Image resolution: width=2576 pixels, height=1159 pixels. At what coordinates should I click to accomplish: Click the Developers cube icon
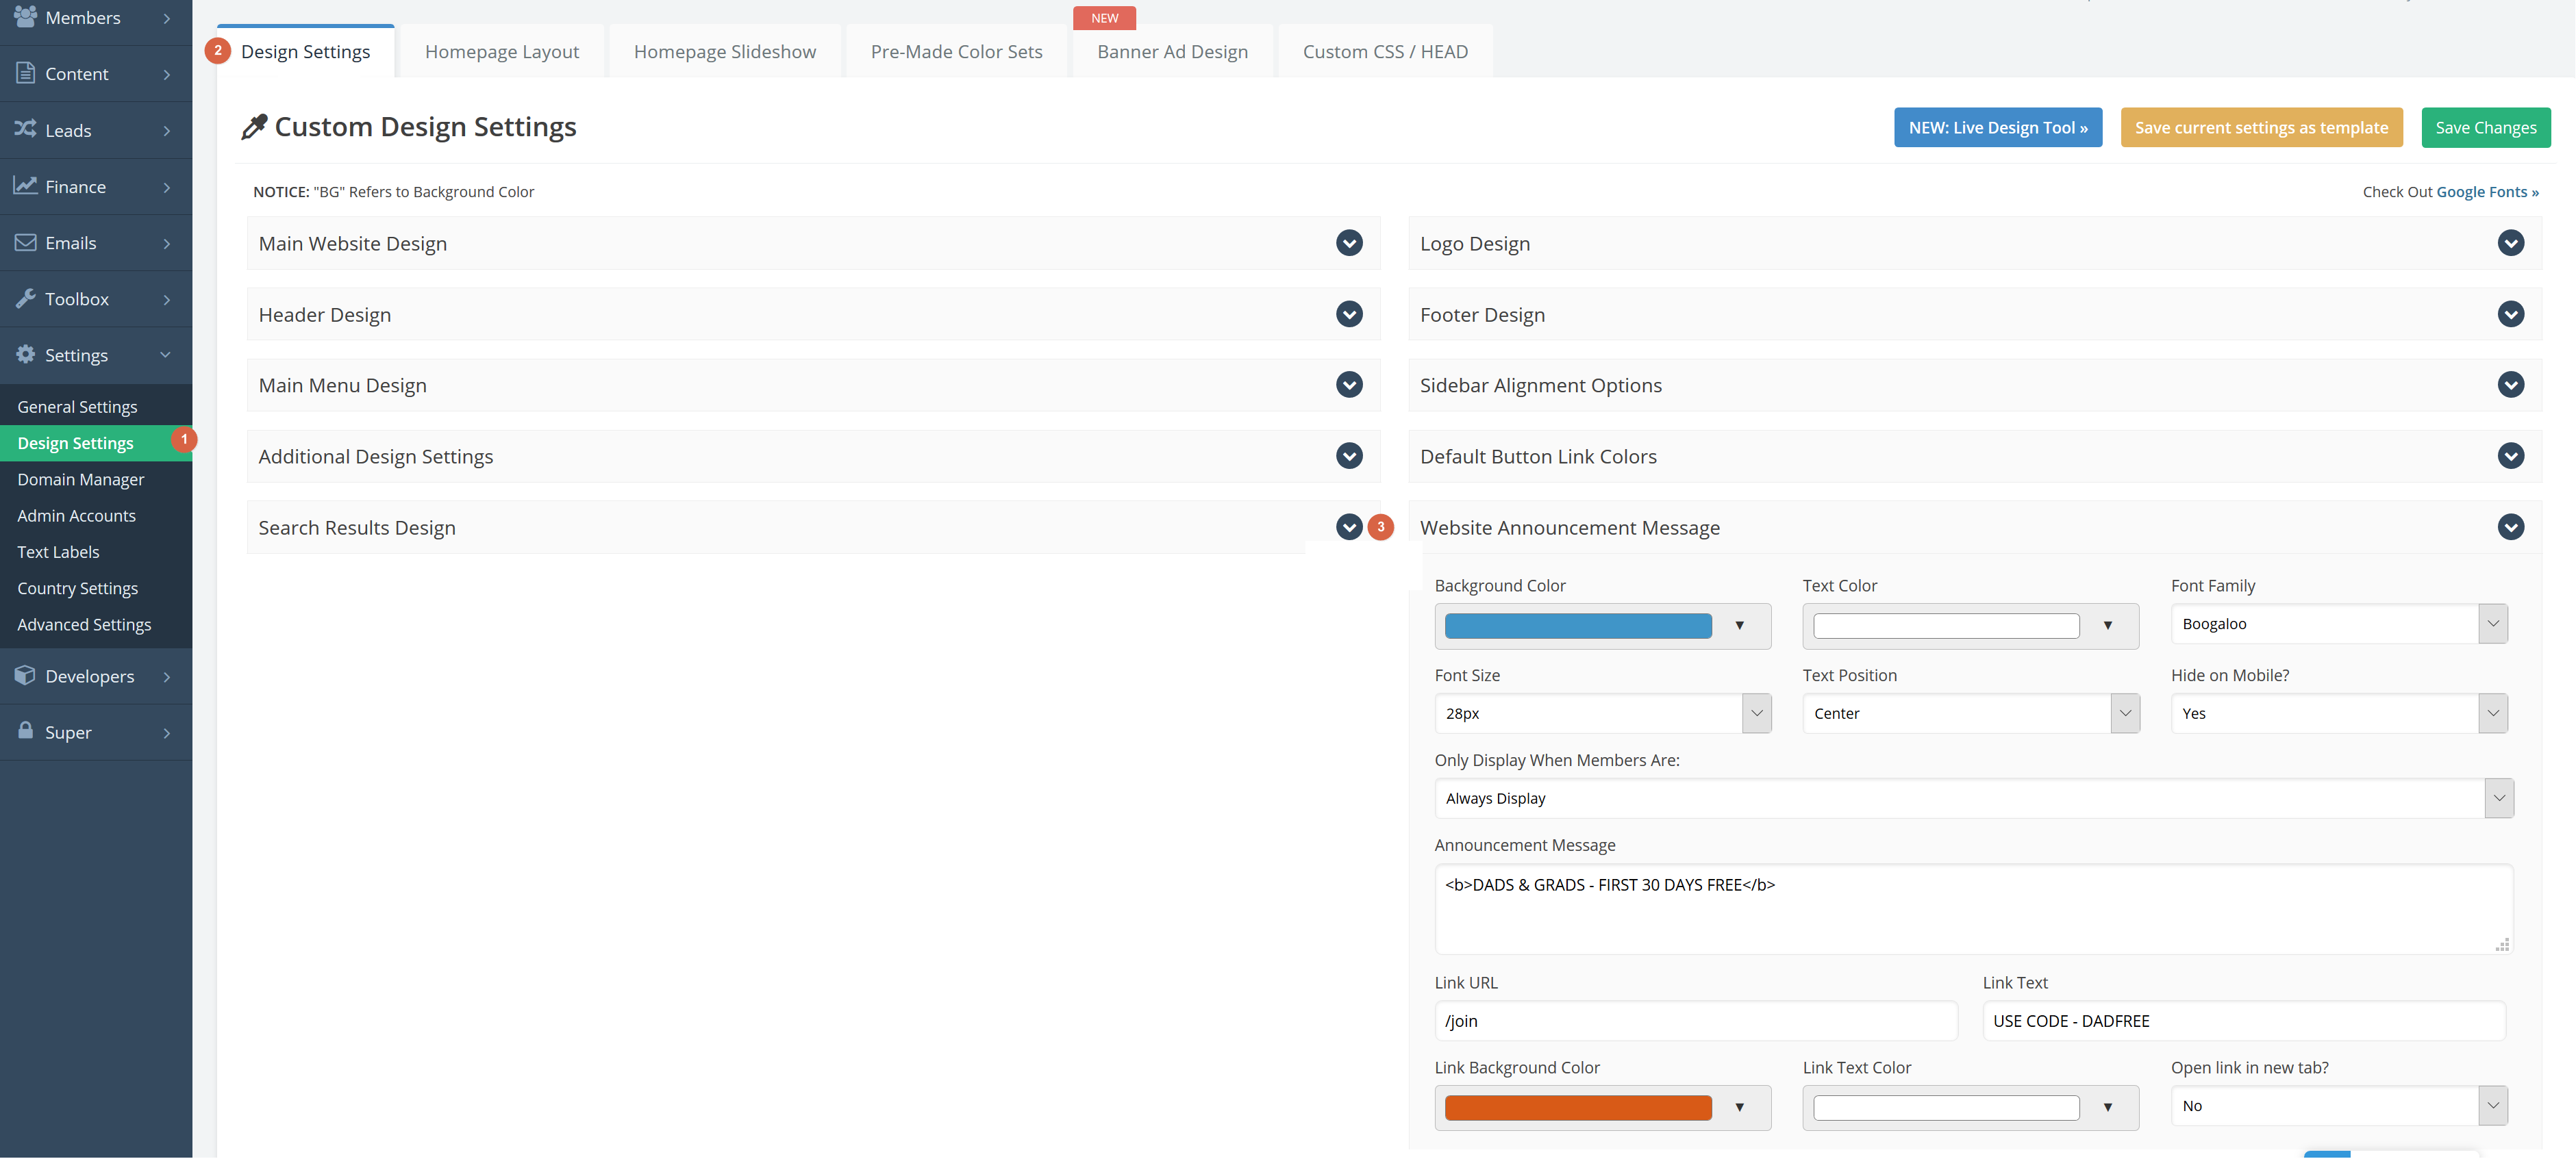(x=26, y=676)
